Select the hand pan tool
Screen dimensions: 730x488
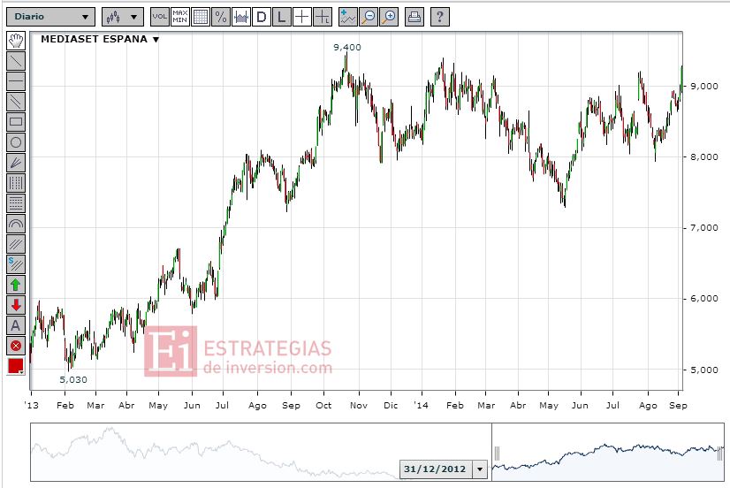click(16, 41)
